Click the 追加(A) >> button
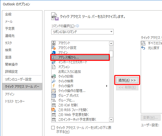 tap(127, 80)
